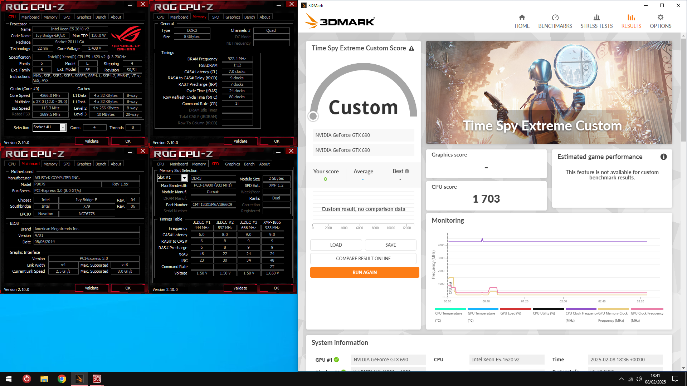Open the Options gear icon
687x386 pixels.
coord(661,18)
